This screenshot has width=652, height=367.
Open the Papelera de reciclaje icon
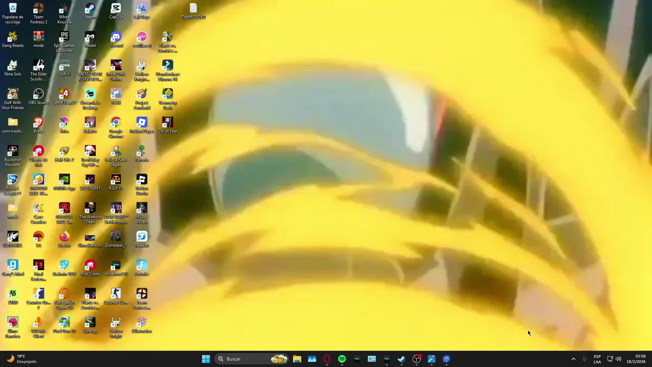13,13
